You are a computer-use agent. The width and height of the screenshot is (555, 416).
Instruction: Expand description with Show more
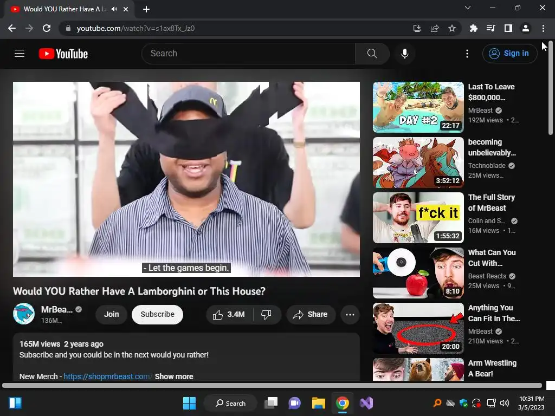pos(174,376)
